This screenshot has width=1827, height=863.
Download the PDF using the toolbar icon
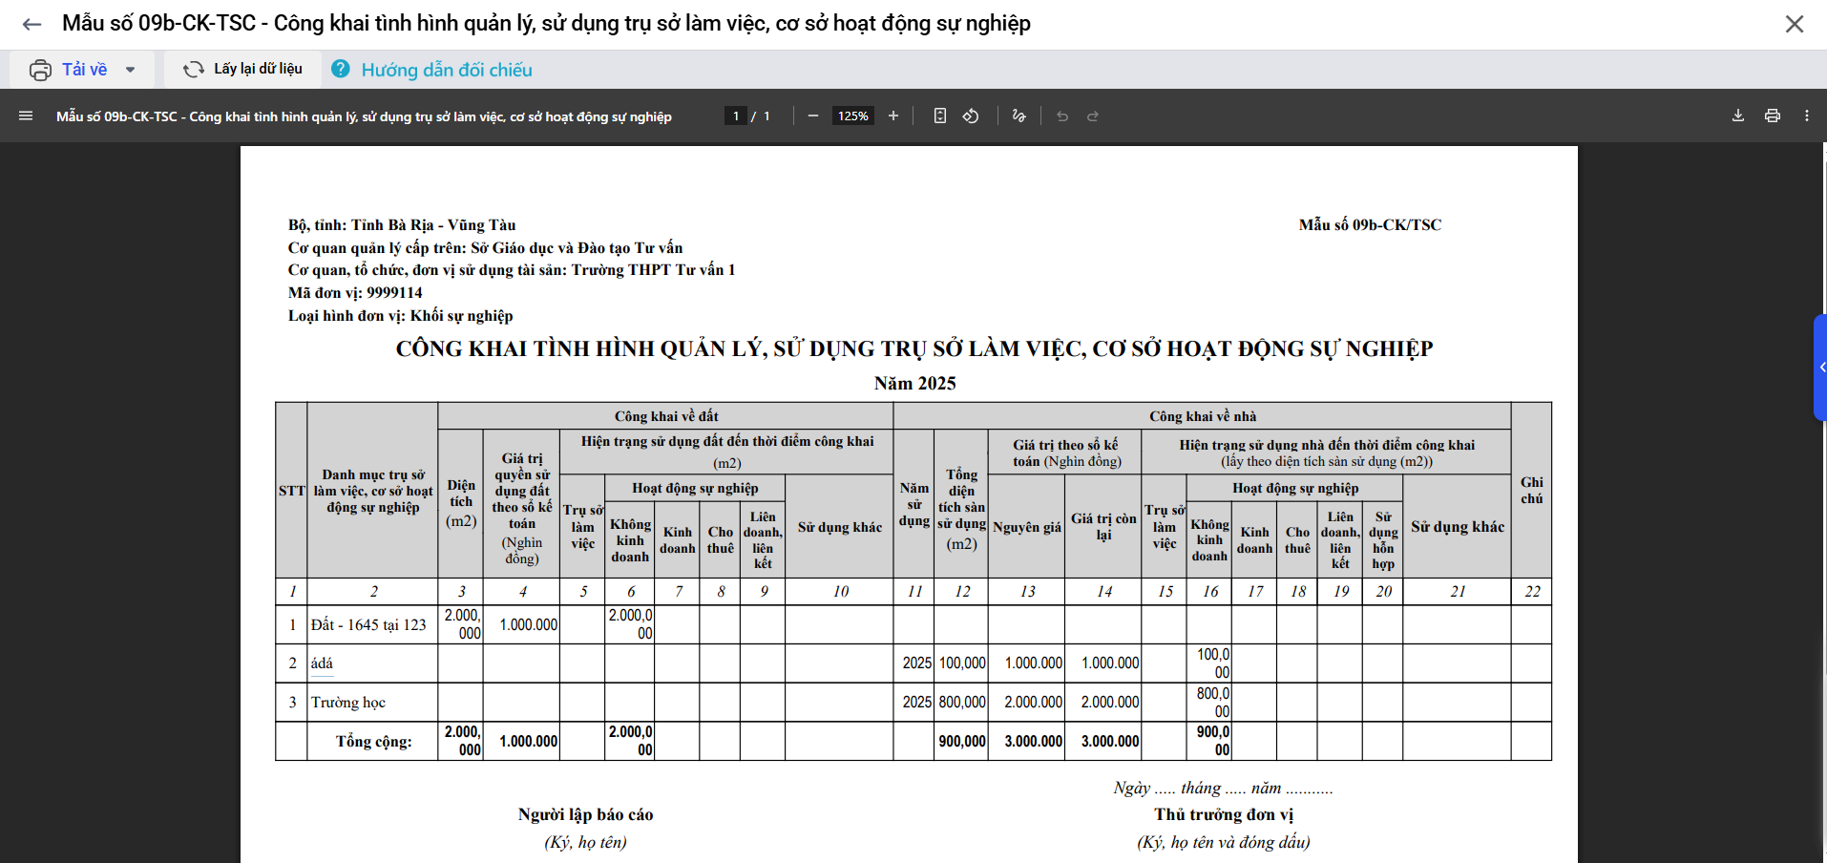pyautogui.click(x=1738, y=116)
